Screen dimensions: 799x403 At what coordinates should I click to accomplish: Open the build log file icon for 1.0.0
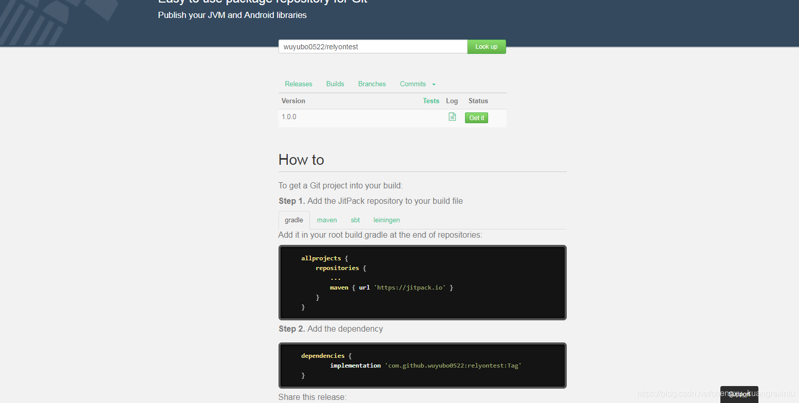point(452,117)
